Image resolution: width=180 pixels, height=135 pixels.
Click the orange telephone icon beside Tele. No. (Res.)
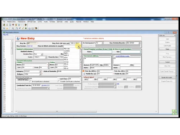(x=84, y=71)
